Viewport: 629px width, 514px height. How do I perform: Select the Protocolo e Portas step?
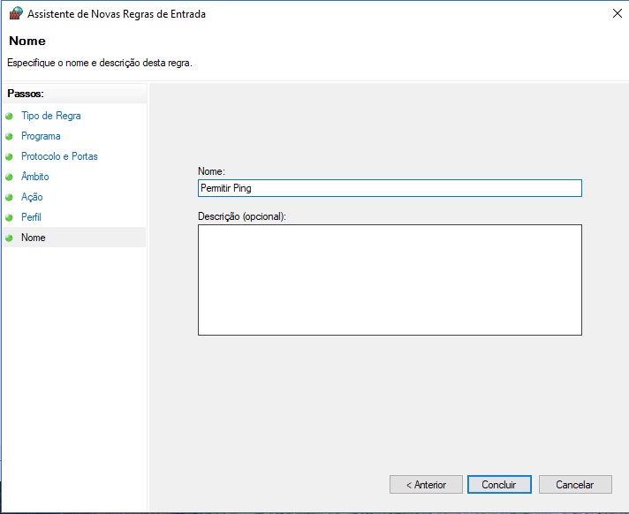tap(59, 156)
